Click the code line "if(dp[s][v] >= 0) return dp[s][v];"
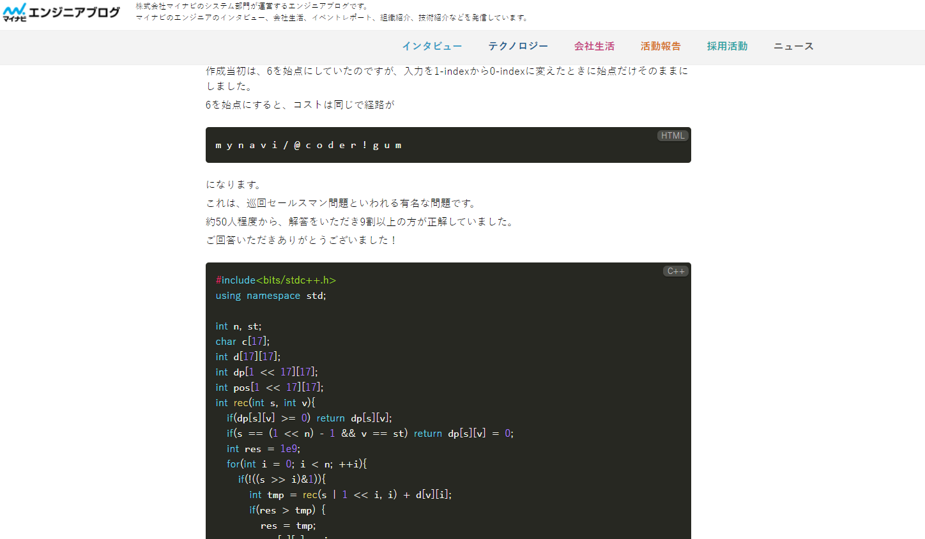 tap(309, 418)
